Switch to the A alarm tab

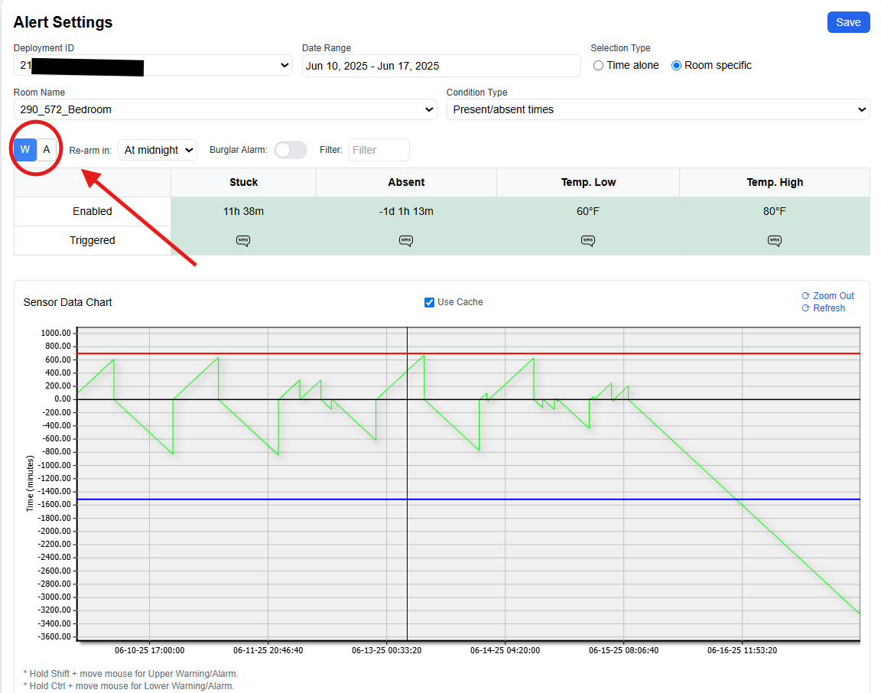47,150
